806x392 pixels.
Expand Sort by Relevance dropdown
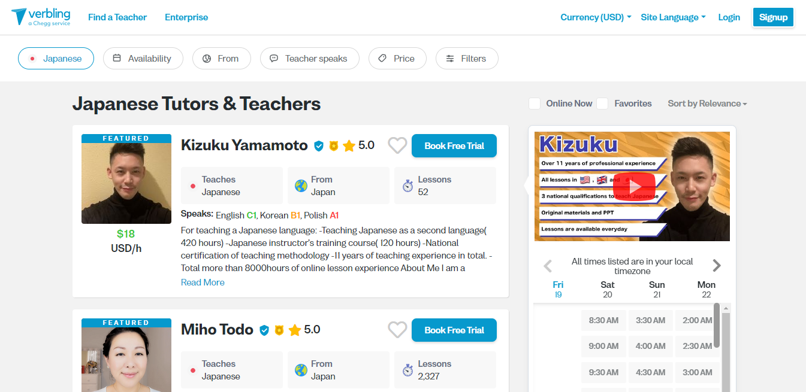point(707,104)
